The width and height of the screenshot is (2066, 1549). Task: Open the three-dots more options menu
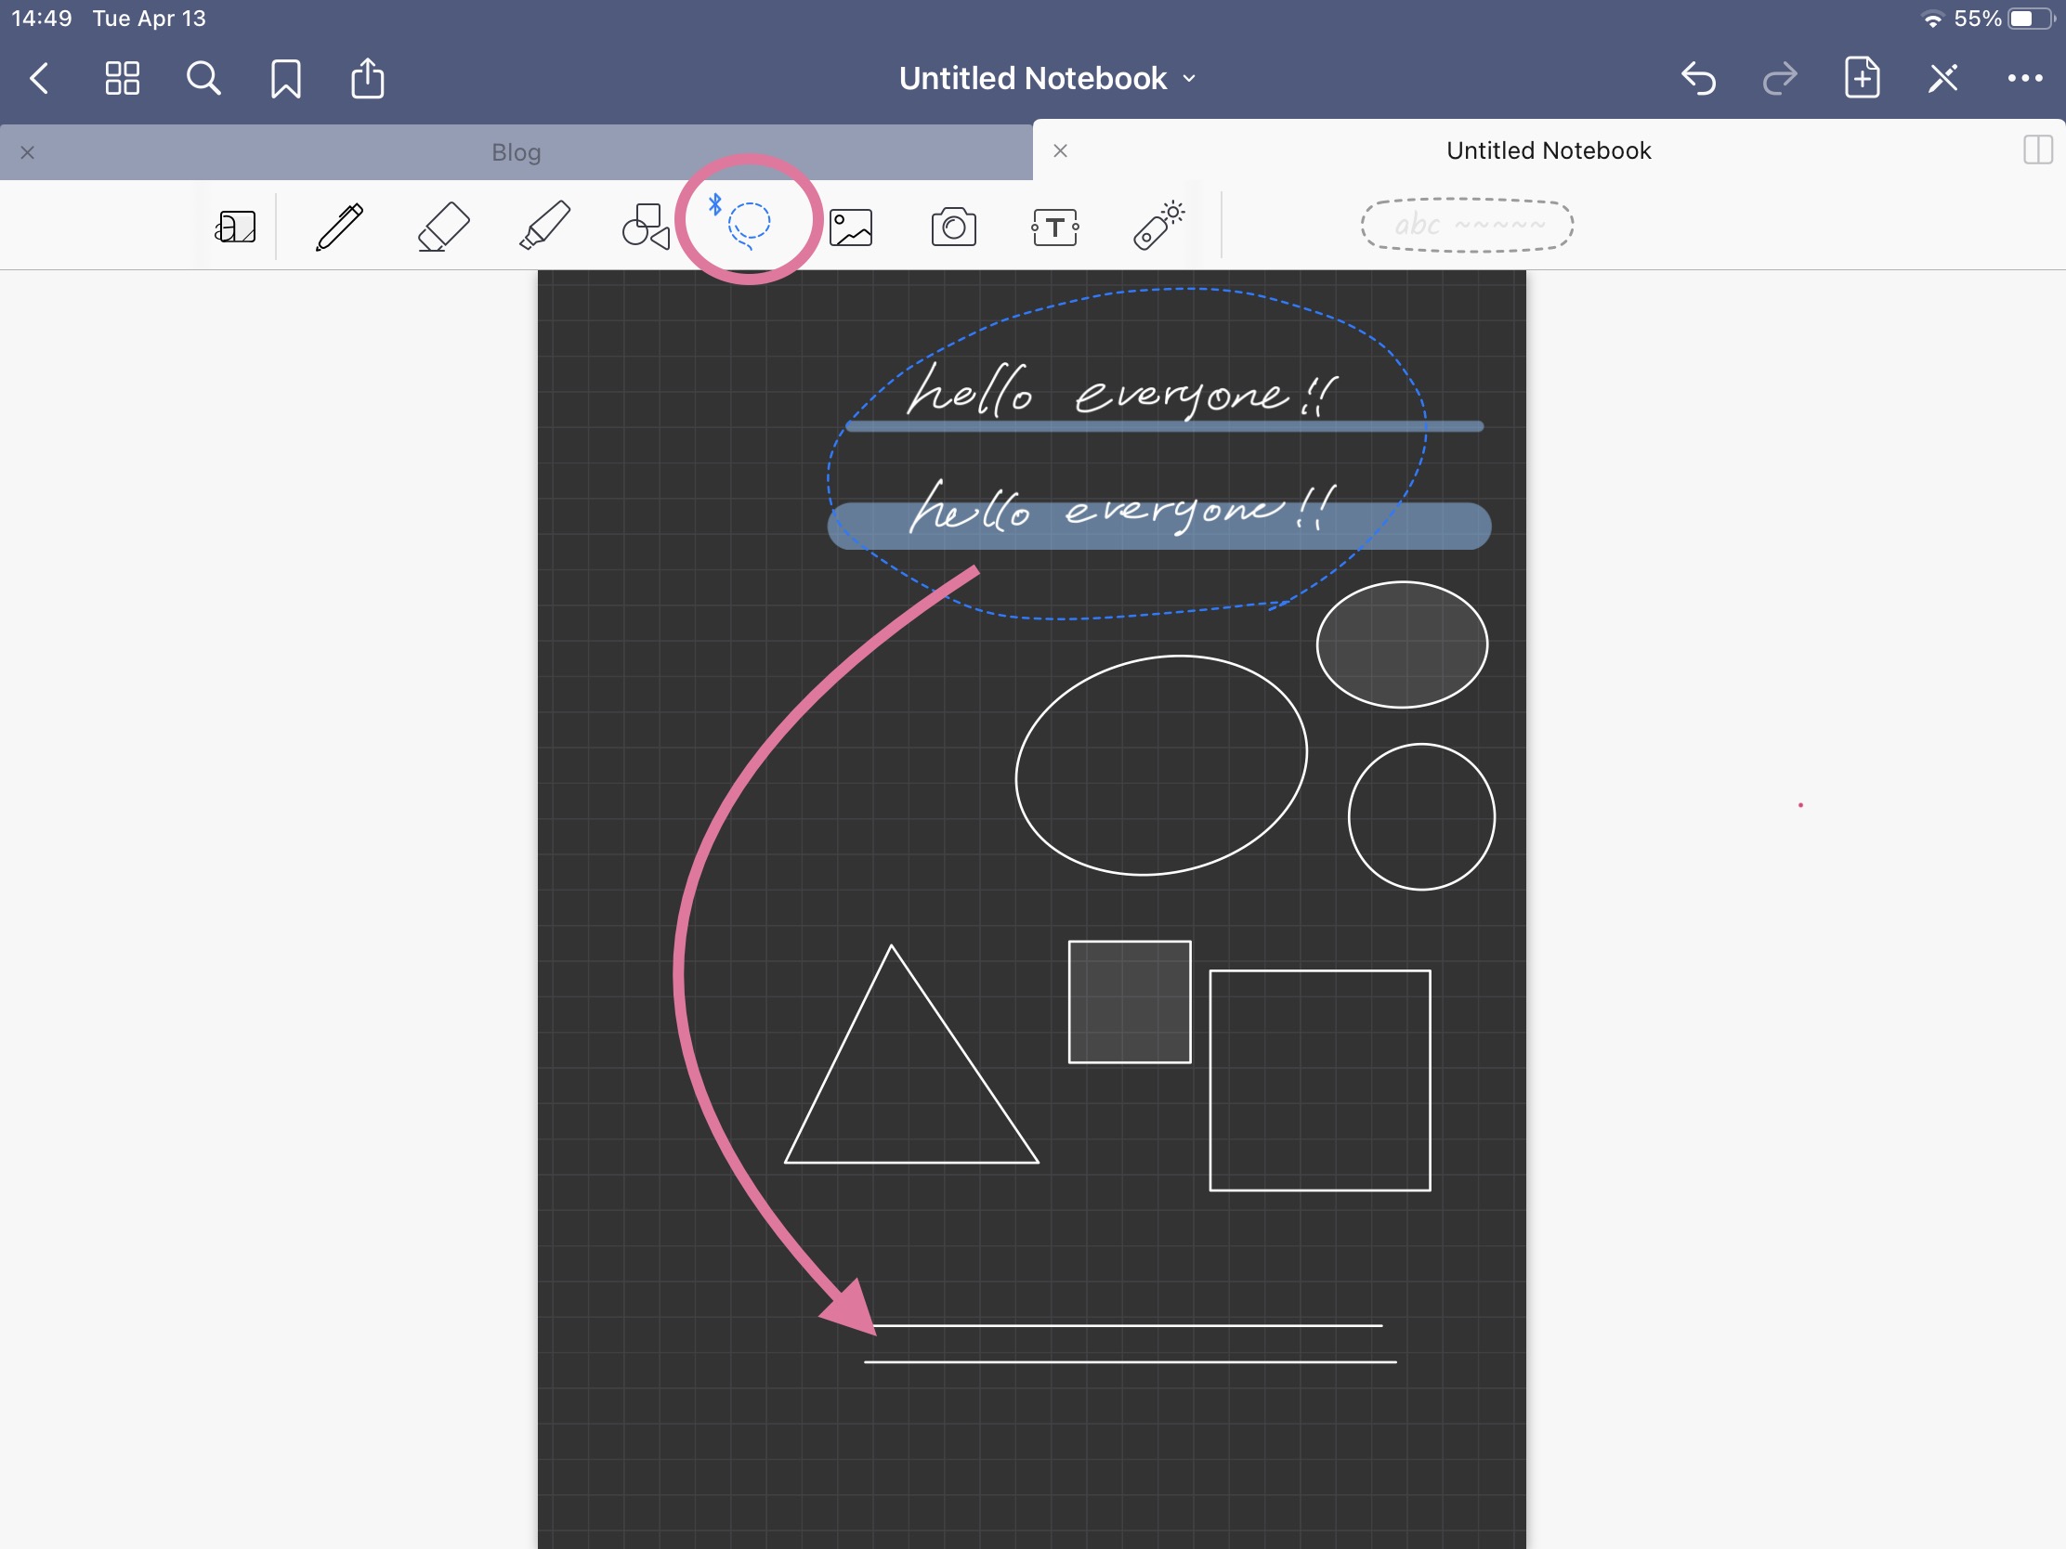point(2024,78)
